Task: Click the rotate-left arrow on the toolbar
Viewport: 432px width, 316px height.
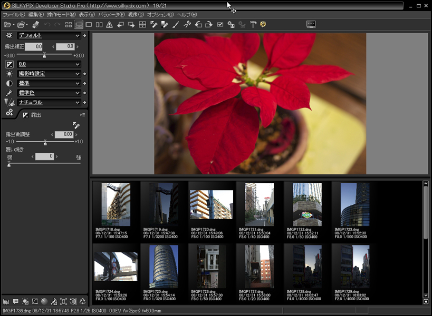Action: click(199, 24)
